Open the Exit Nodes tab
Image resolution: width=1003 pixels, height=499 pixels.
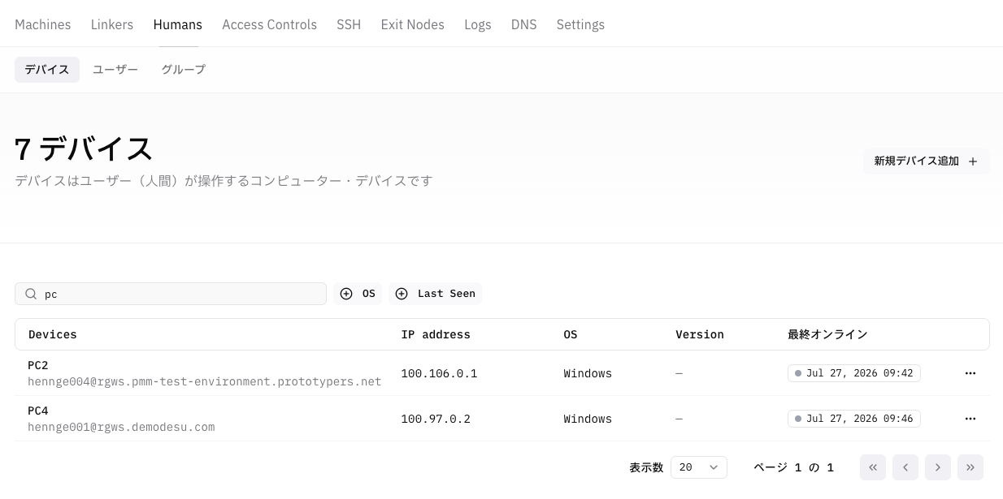(x=412, y=24)
